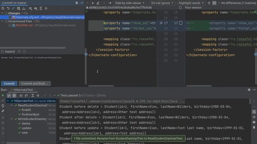Open commit options gear next to Amend
Screen dimensions: 257x144
click(19, 52)
